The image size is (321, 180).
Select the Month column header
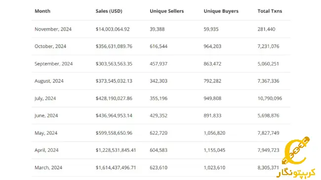click(42, 11)
